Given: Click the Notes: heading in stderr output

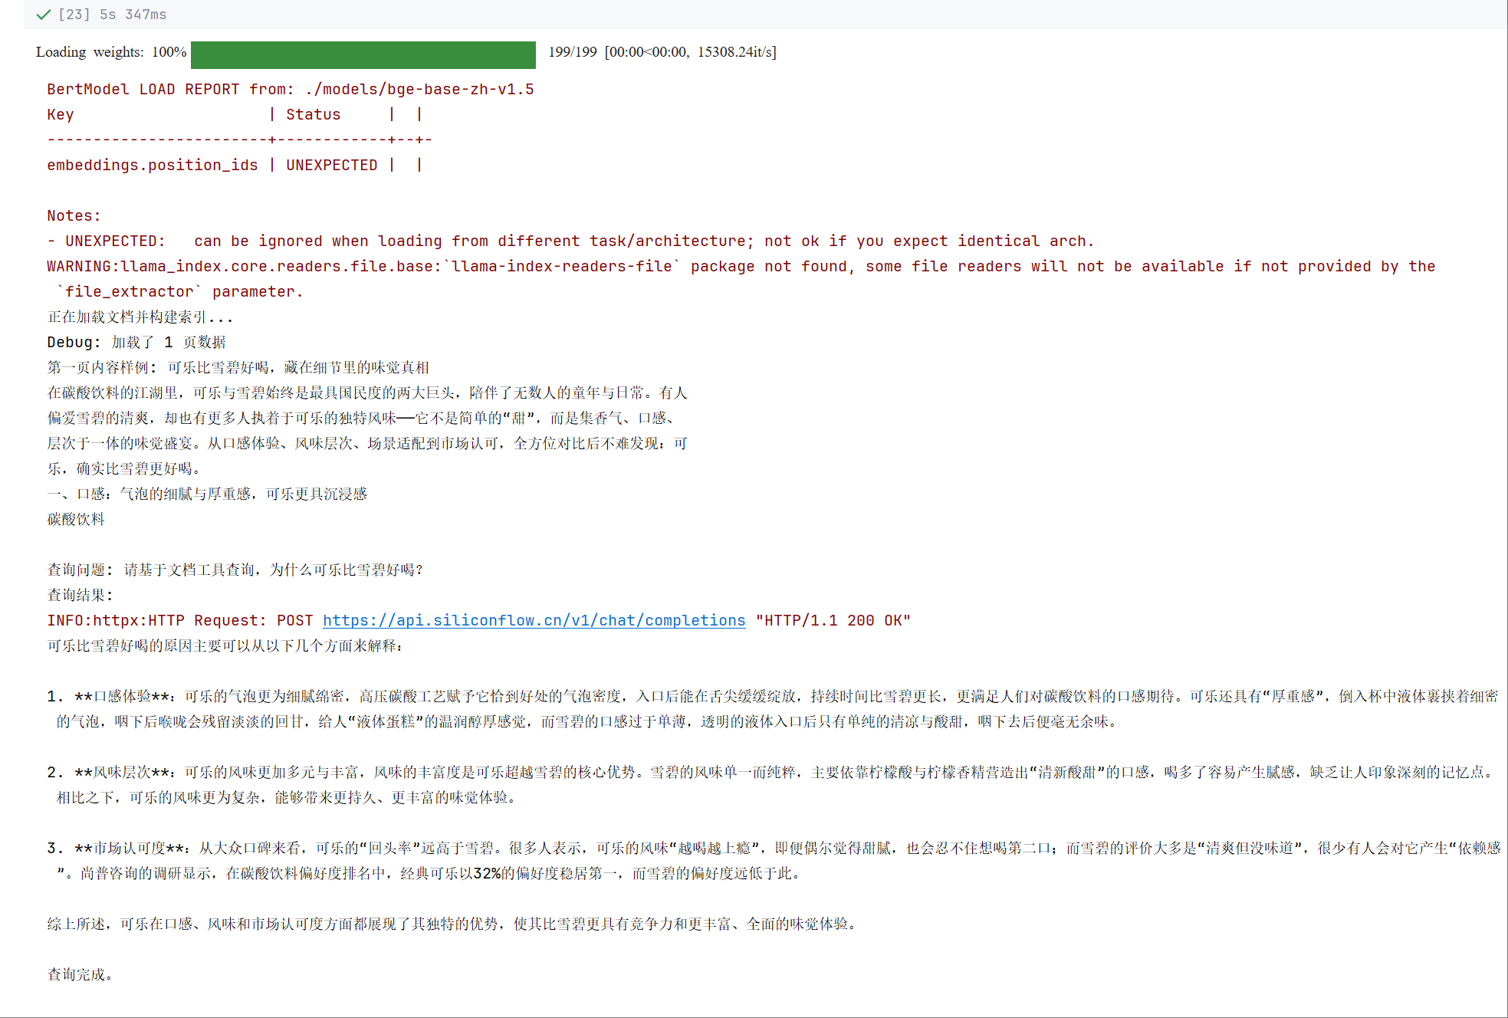Looking at the screenshot, I should 74,215.
